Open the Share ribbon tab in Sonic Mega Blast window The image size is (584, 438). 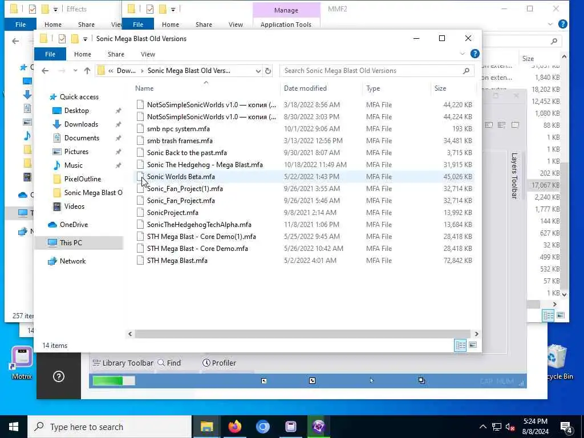coord(116,54)
